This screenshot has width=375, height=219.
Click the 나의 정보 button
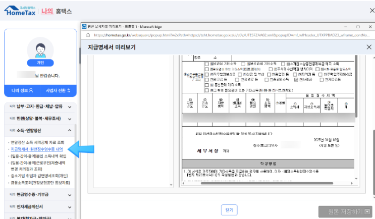[x=22, y=91]
